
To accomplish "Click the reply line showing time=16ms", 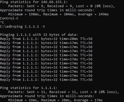I will 46,80.
